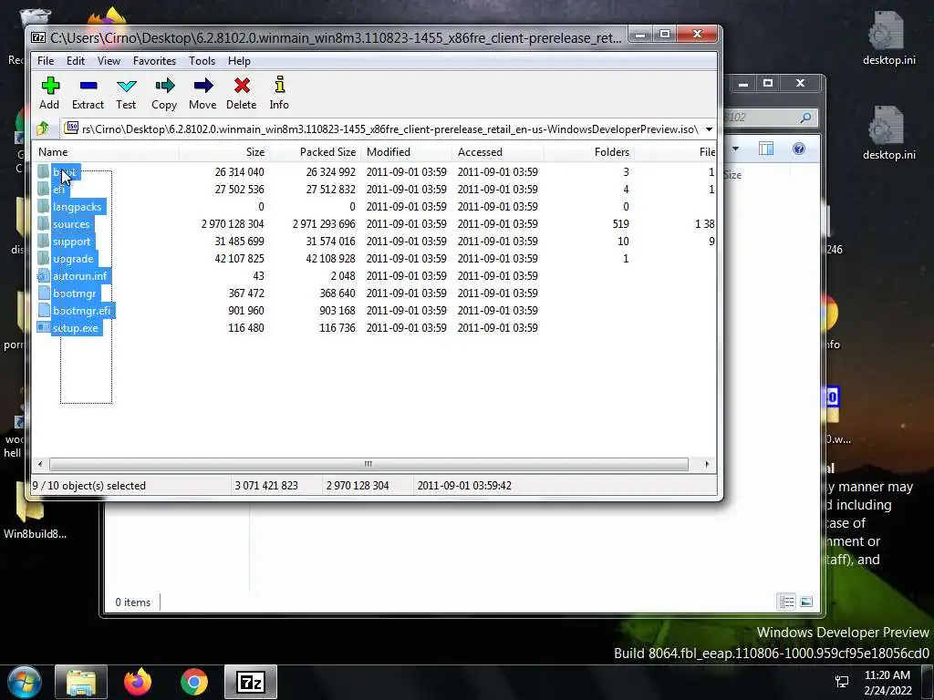934x700 pixels.
Task: Select the upgrade folder
Action: [73, 259]
